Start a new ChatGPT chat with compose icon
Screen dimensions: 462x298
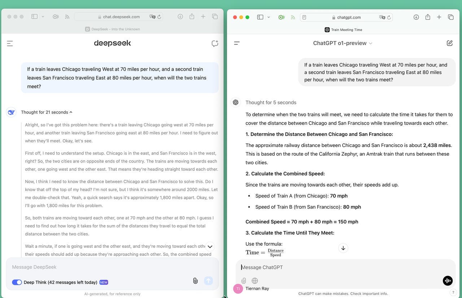(449, 43)
